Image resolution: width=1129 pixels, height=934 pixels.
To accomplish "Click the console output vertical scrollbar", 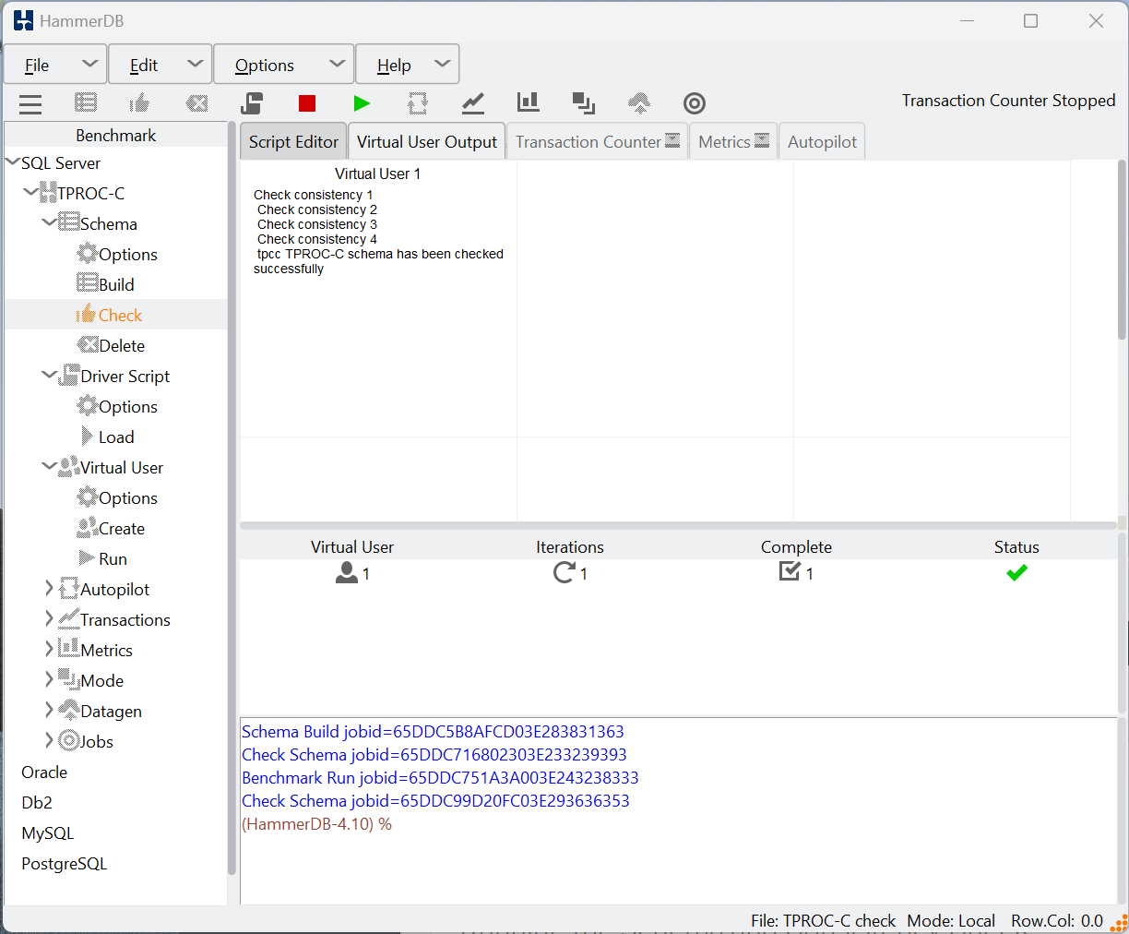I will click(1122, 810).
